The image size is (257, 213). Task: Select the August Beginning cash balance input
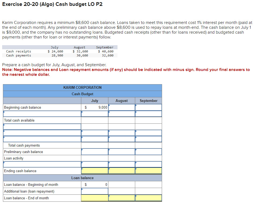(x=122, y=107)
